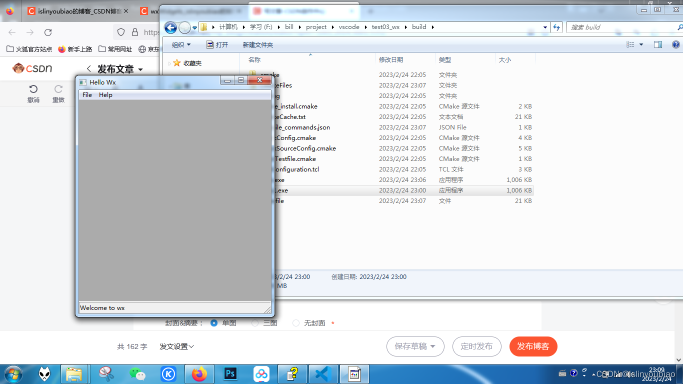
Task: Open the Help menu in Hello Wx
Action: pyautogui.click(x=105, y=95)
